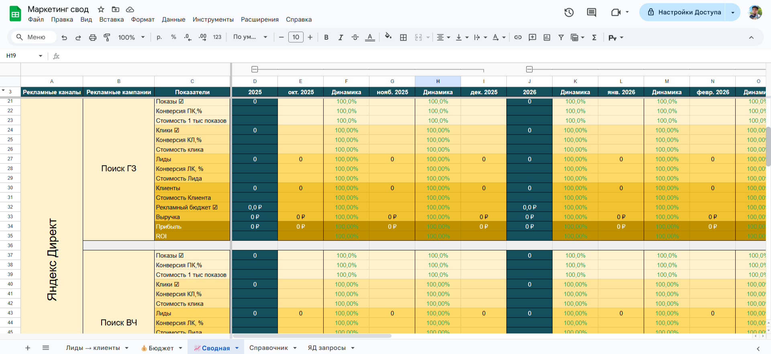Screen dimensions: 771x354
Task: Toggle Strikethrough formatting
Action: (x=355, y=37)
